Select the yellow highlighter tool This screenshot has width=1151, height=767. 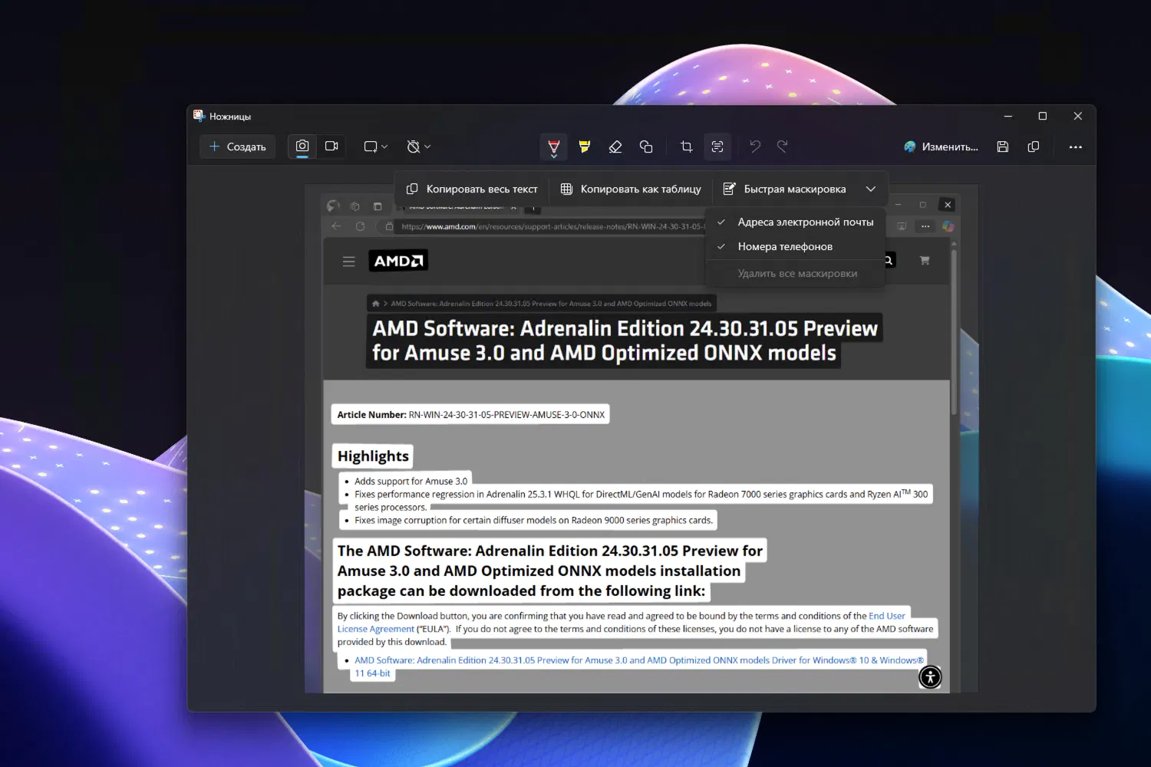pos(585,146)
